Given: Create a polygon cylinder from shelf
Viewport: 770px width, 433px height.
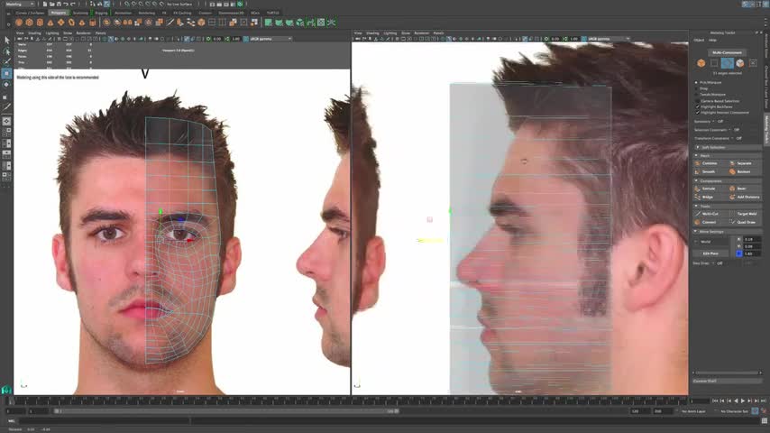Looking at the screenshot, I should (40, 23).
